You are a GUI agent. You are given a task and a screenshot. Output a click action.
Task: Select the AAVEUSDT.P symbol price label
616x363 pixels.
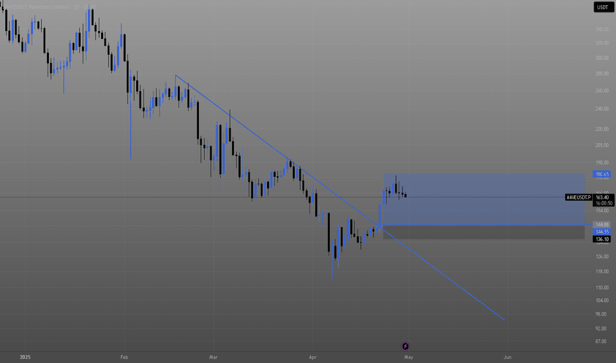point(579,197)
